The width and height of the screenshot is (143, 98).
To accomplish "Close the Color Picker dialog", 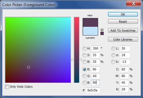I will (133, 4).
